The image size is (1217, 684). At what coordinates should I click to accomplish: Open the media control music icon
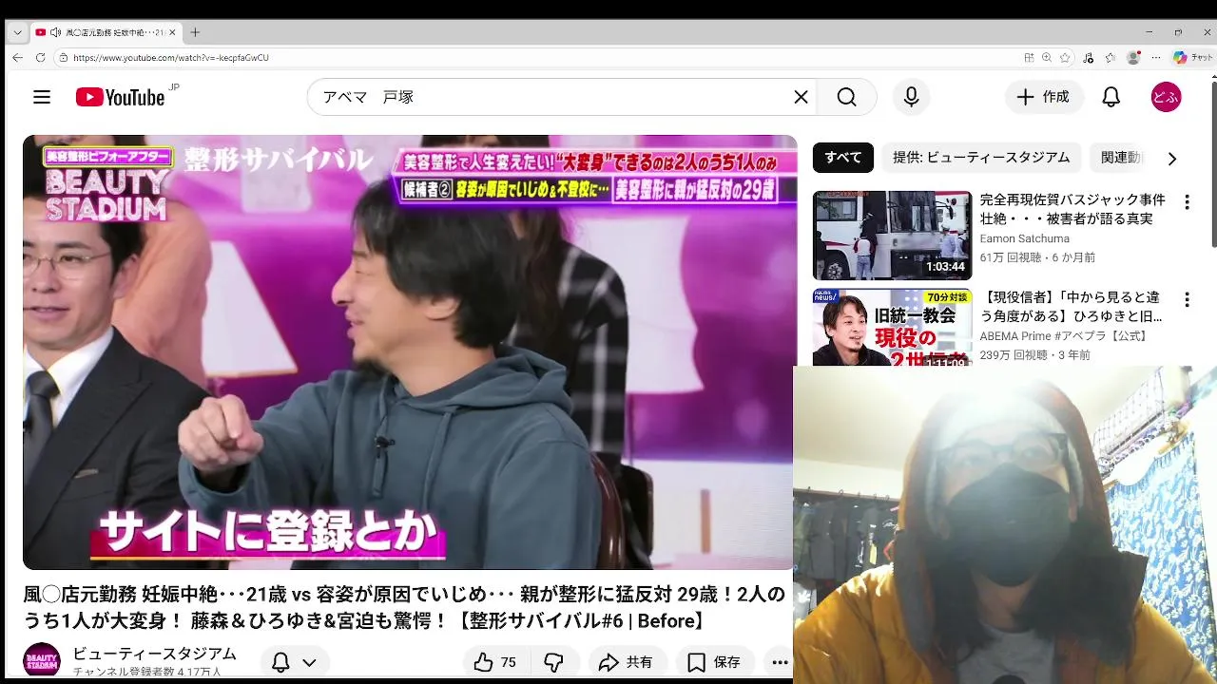1089,58
